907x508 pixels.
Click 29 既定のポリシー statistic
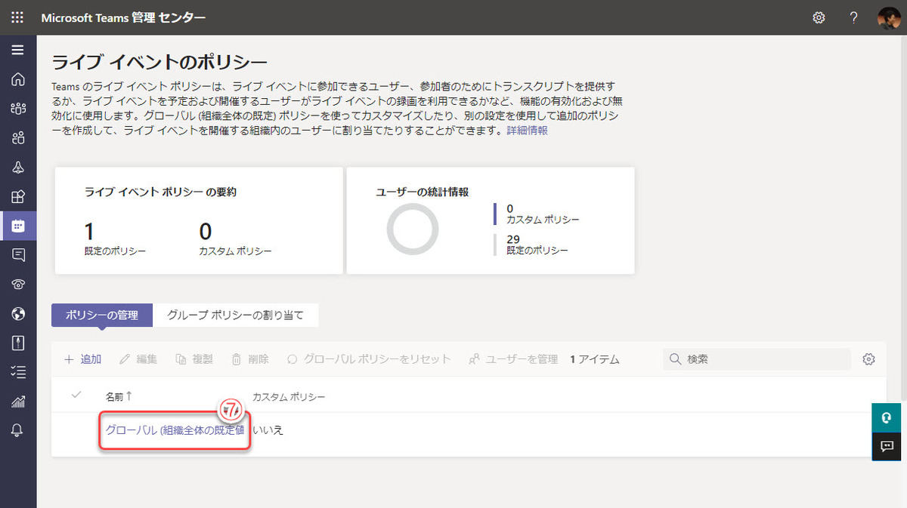537,244
